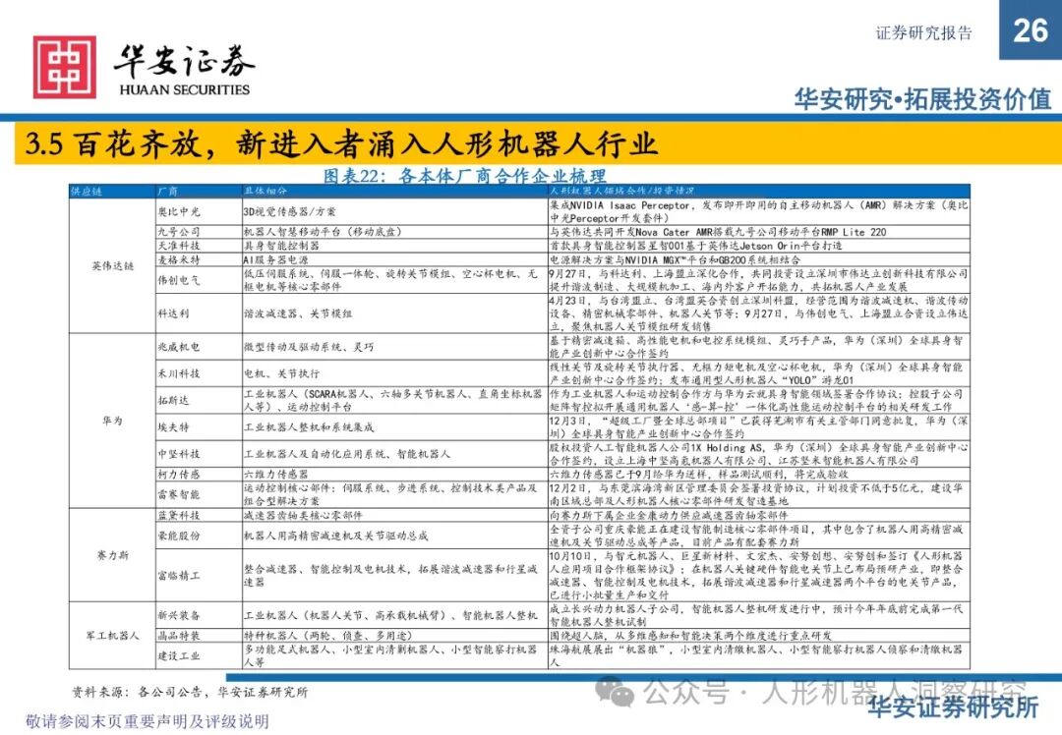Viewport: 1062px width, 735px height.
Task: Click the '华安证券研究所' footer text
Action: point(953,707)
